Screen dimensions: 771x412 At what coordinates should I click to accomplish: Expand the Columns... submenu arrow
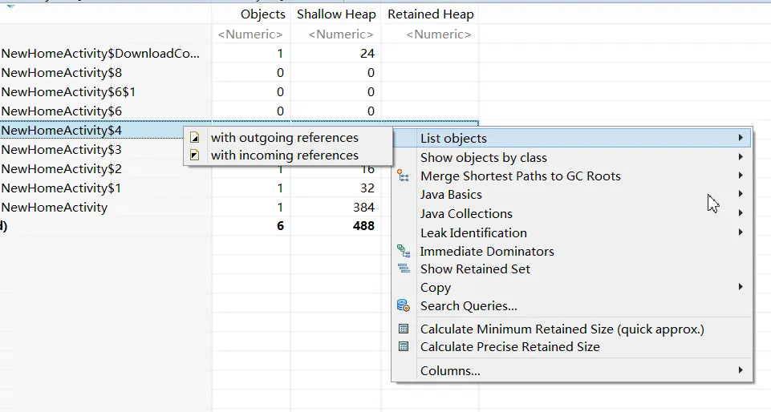(x=741, y=370)
